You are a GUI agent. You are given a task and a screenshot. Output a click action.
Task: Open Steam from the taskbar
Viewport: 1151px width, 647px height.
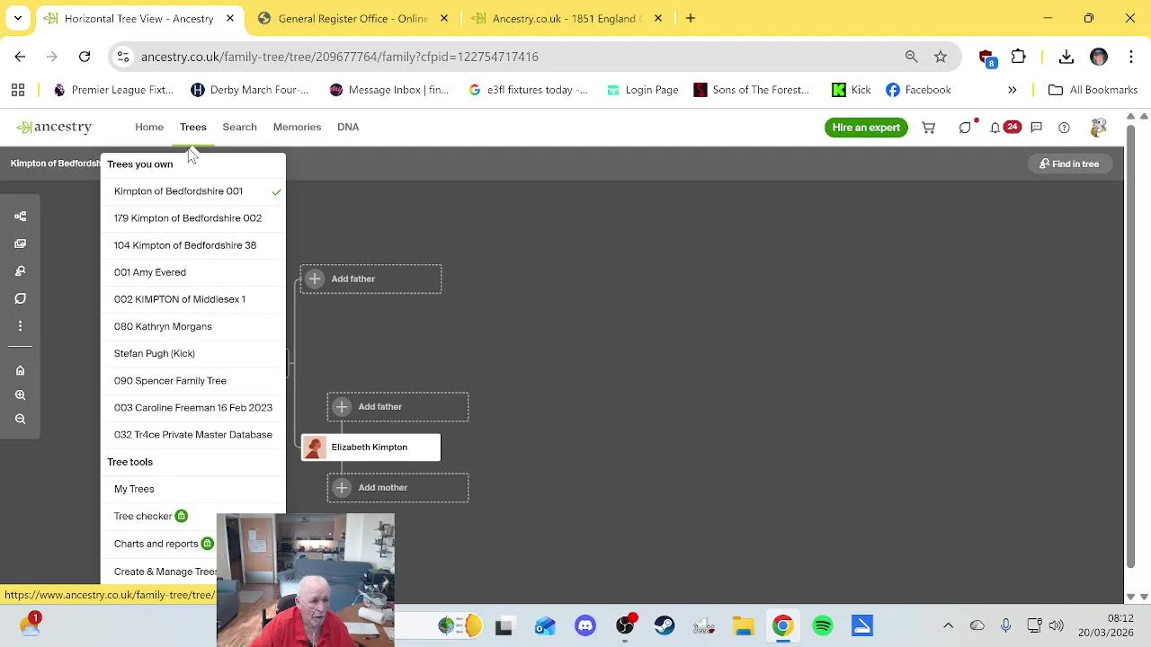click(665, 625)
